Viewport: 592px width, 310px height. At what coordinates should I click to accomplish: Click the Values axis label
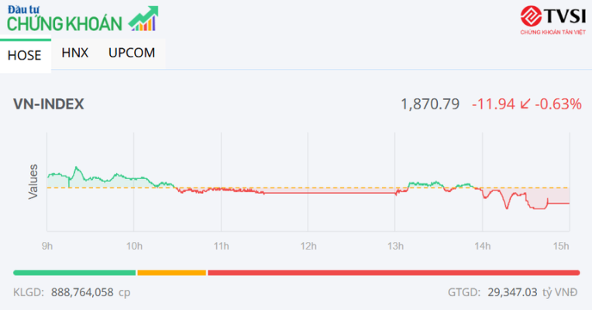33,181
